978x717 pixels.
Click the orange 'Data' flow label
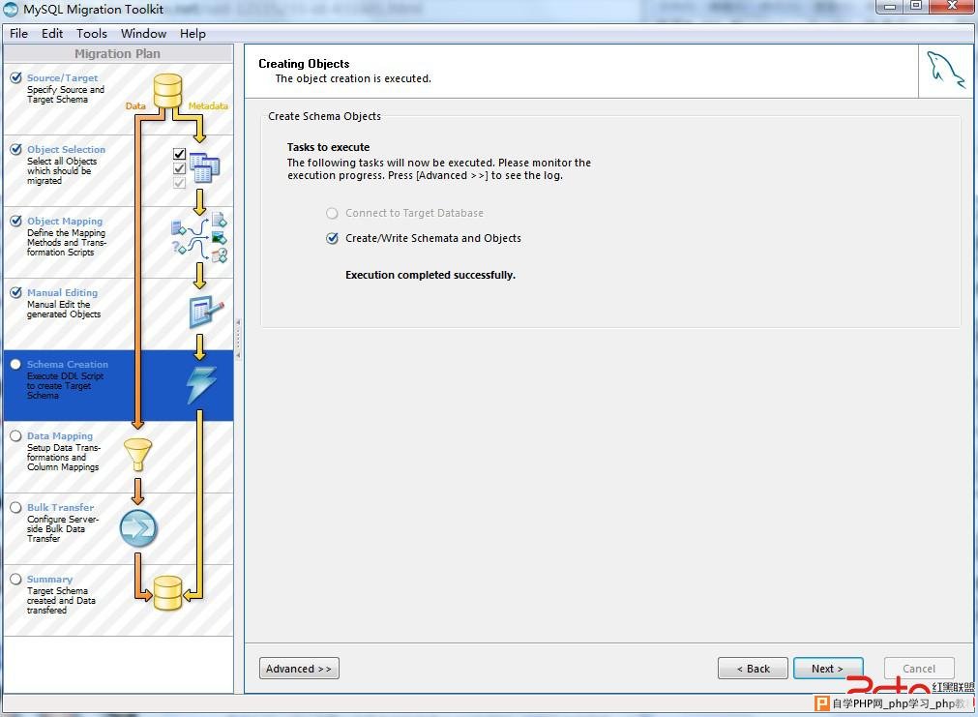(x=135, y=106)
